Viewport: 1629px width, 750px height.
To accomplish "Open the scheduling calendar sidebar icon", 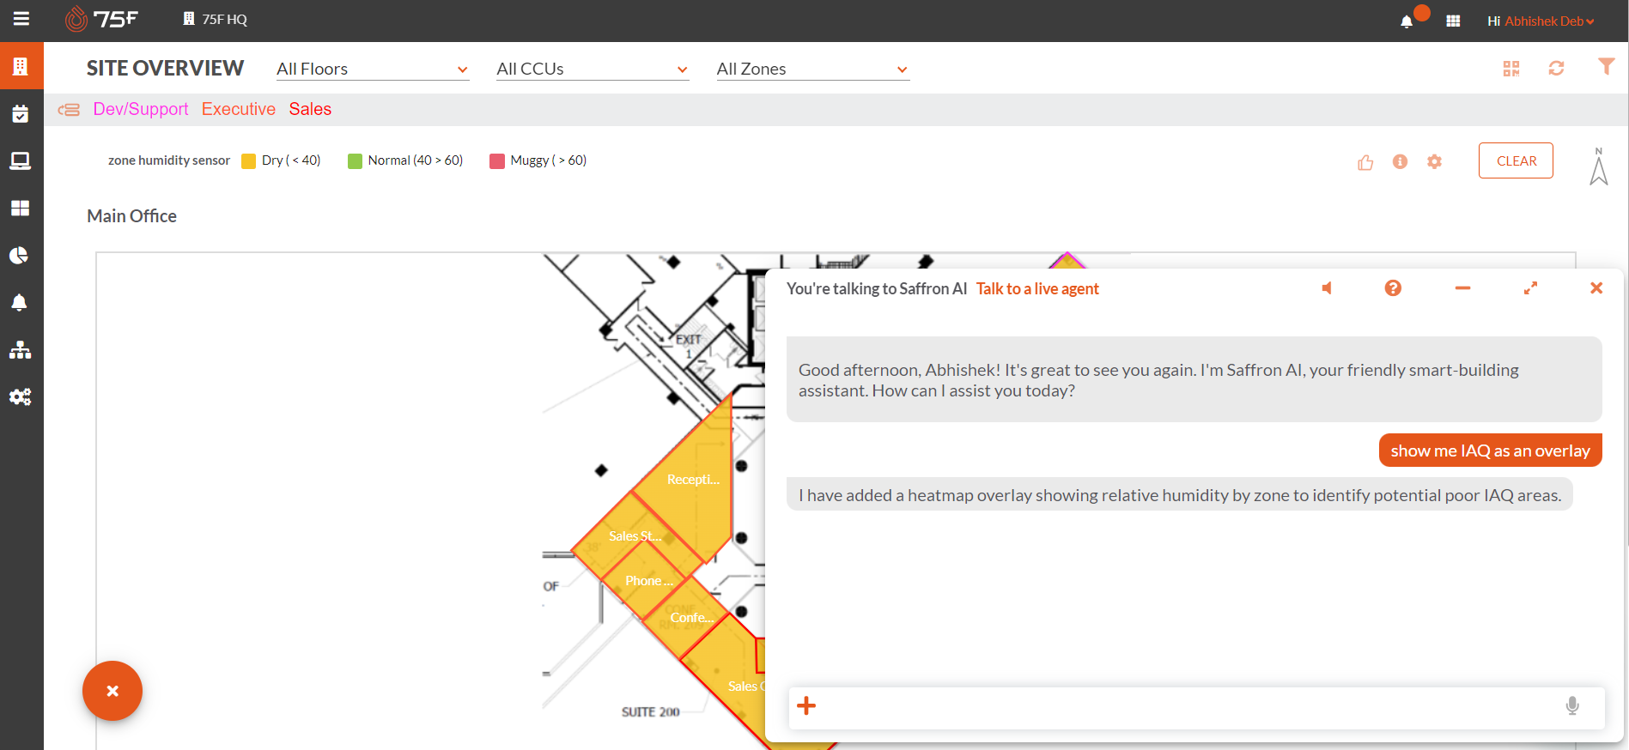I will pos(21,113).
